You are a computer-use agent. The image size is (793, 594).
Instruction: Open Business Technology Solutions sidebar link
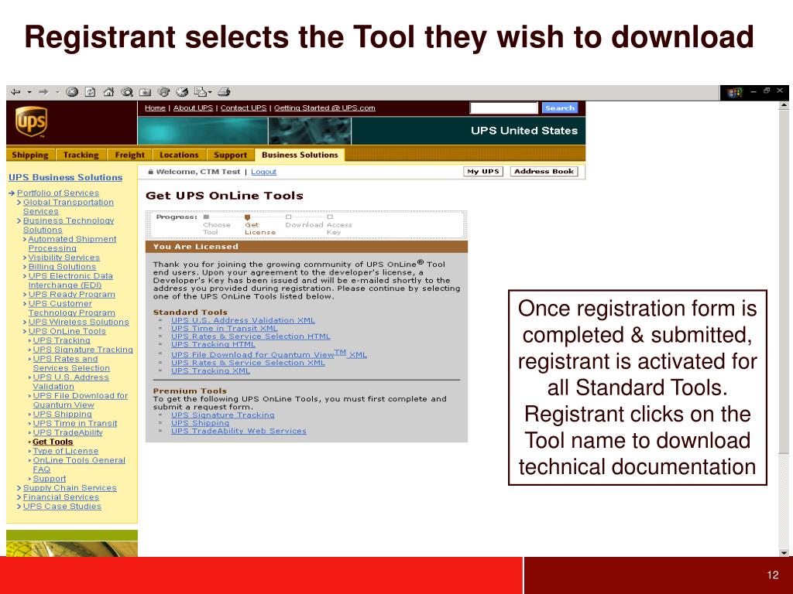[x=68, y=225]
